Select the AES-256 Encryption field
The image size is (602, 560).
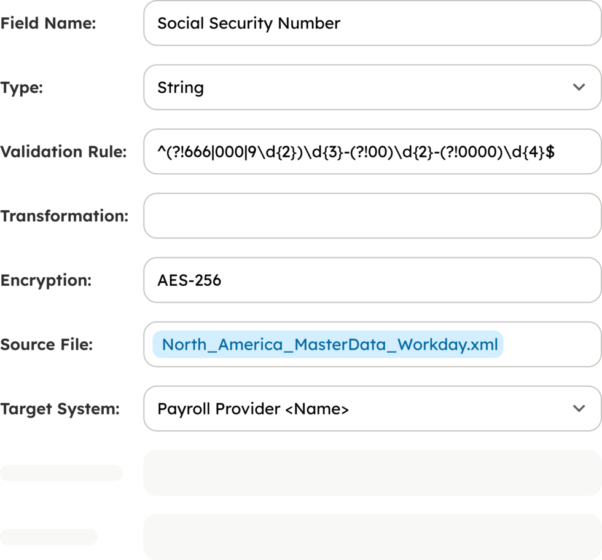tap(372, 280)
